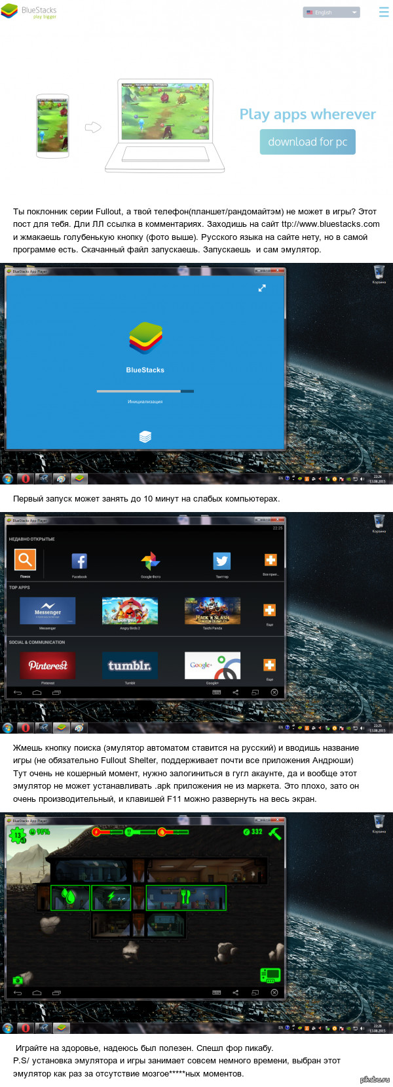This screenshot has width=393, height=1087.
Task: Click the large BlueStacks logo on the loading screen
Action: click(x=145, y=338)
